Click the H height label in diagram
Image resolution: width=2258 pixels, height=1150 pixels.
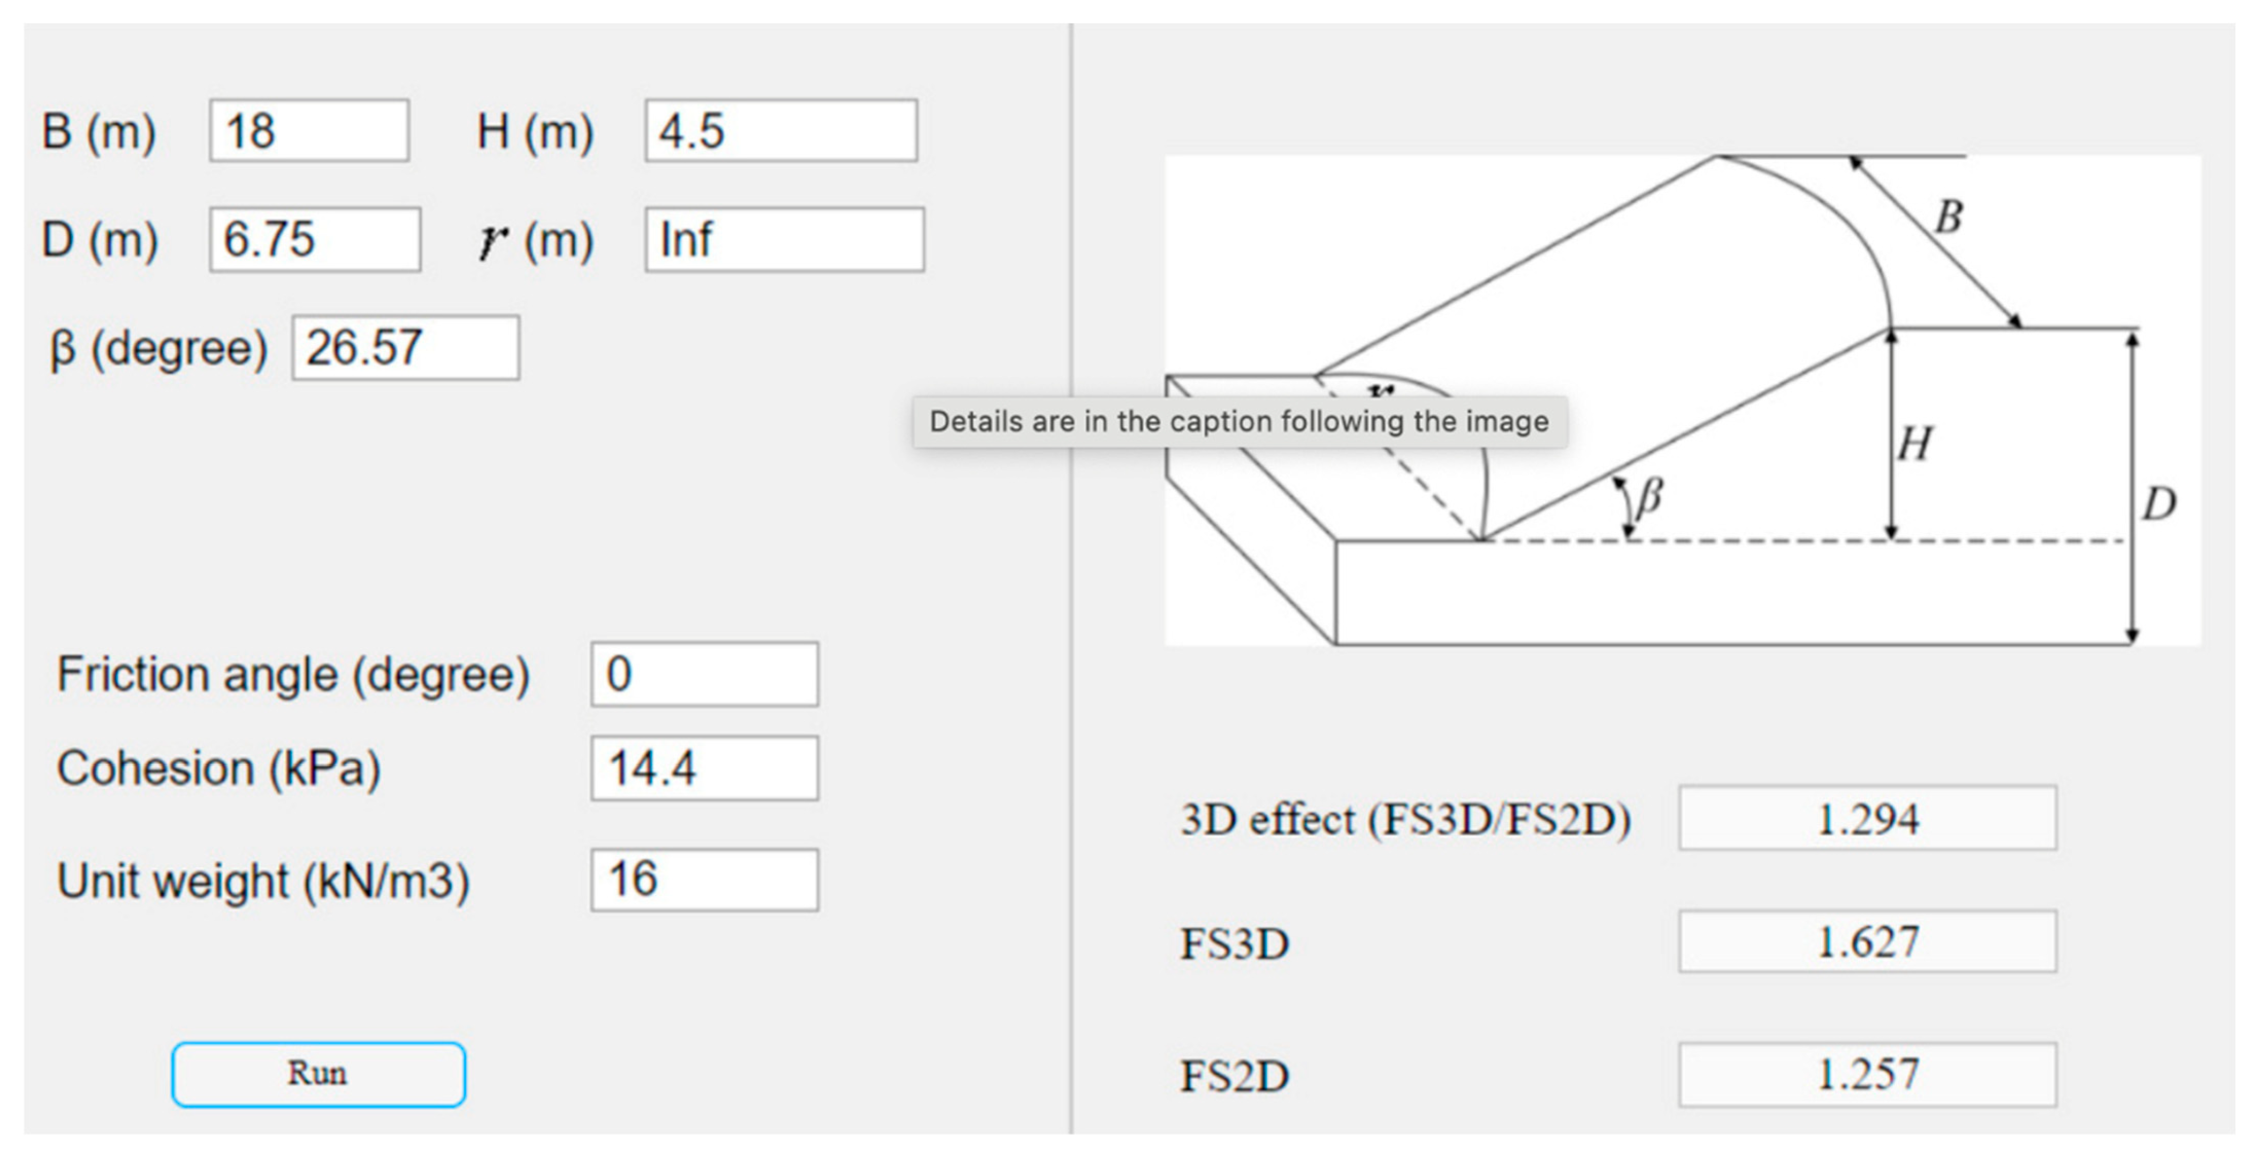(1916, 444)
